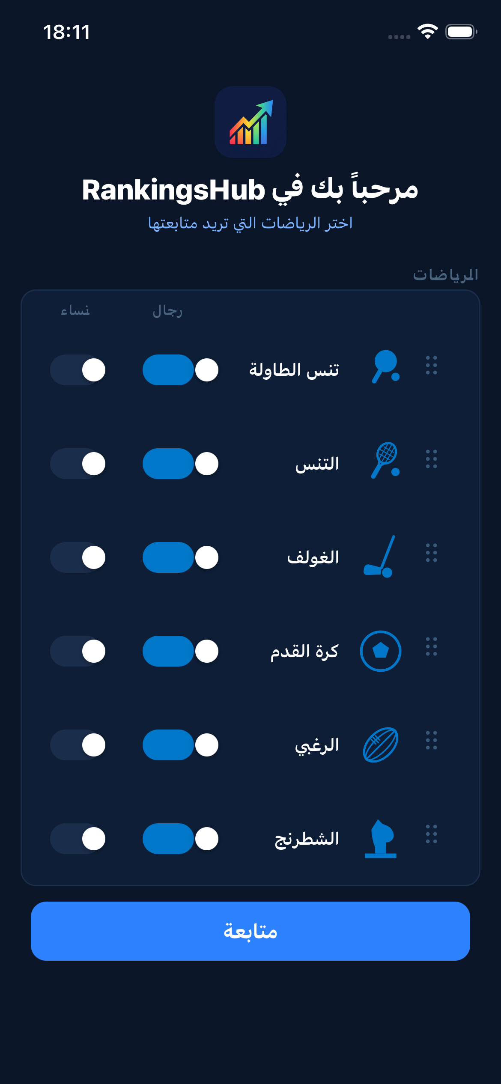Click the rugby ball icon
This screenshot has width=501, height=1084.
[x=380, y=745]
